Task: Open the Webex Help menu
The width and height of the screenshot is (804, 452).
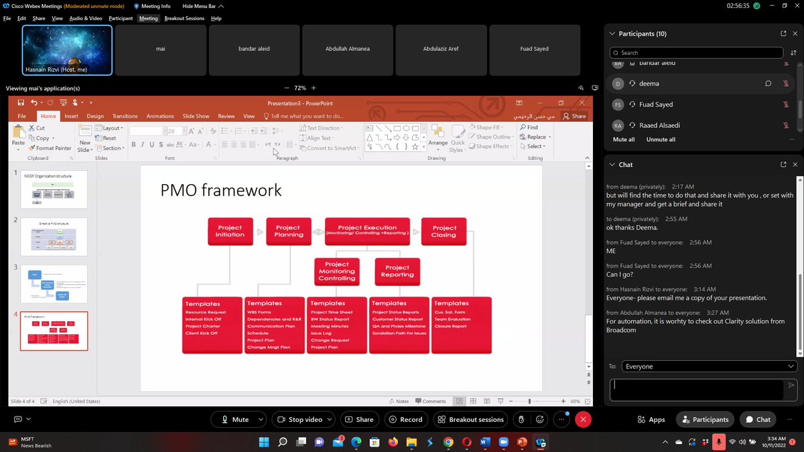Action: point(216,18)
